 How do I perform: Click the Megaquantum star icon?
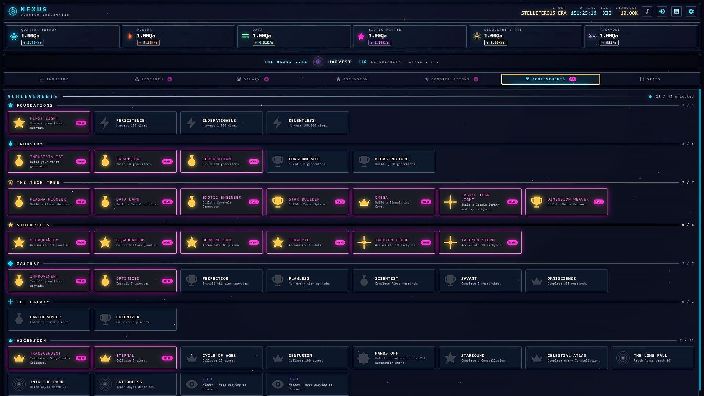coord(19,242)
